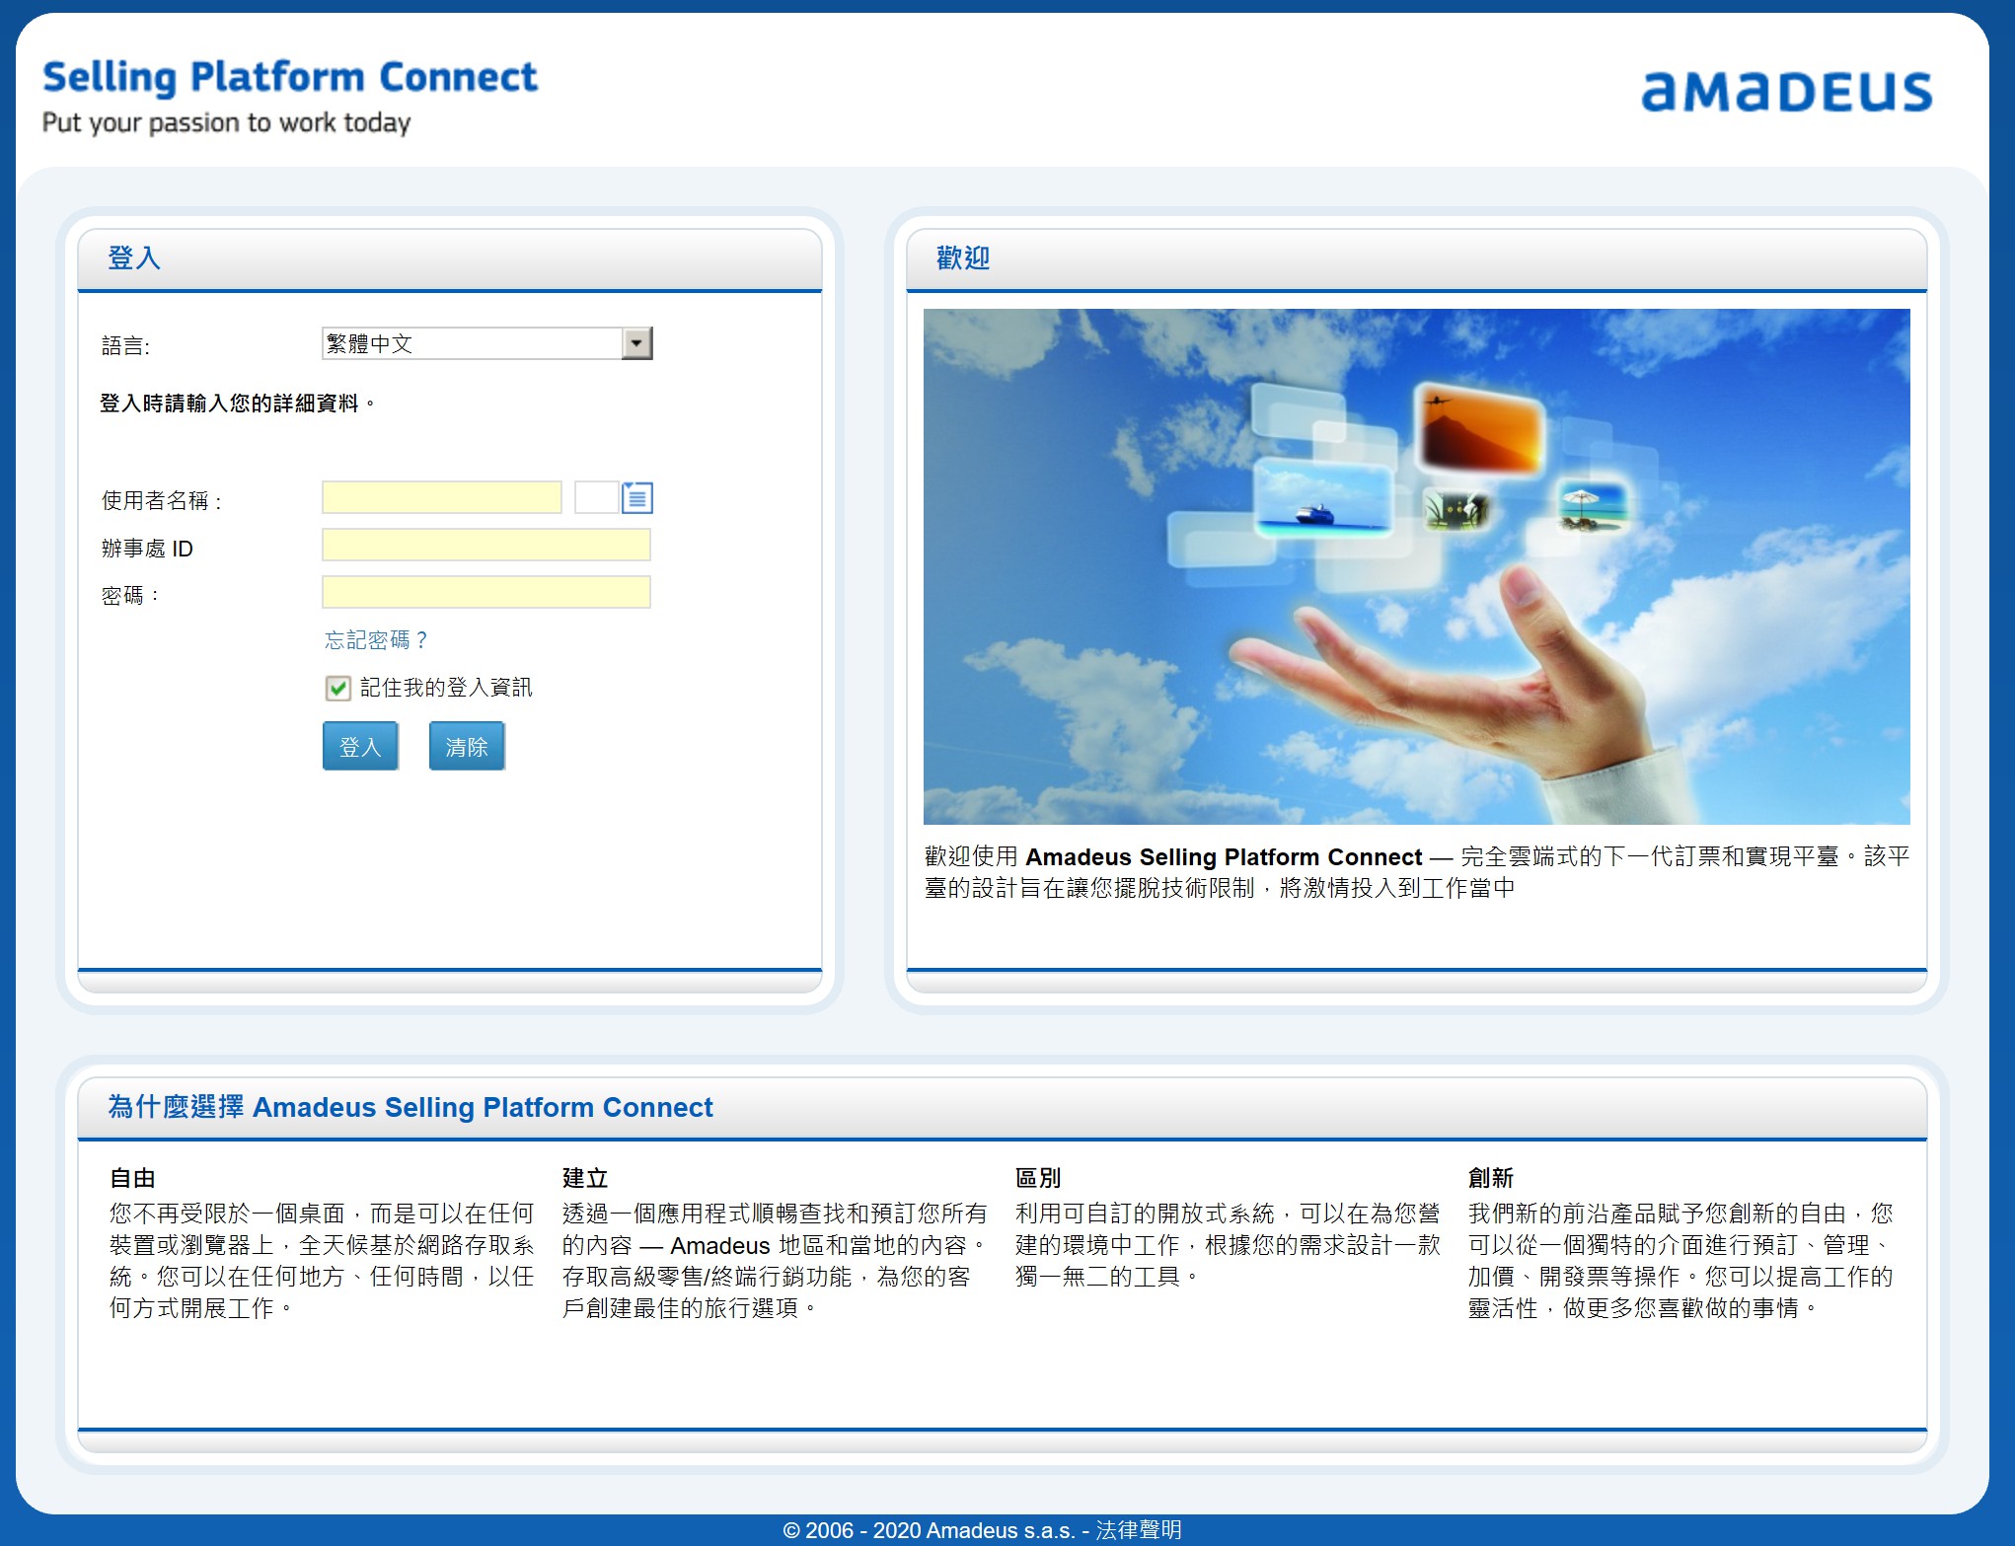Click the 創新 column heading
Viewport: 2015px width, 1546px height.
point(1491,1178)
